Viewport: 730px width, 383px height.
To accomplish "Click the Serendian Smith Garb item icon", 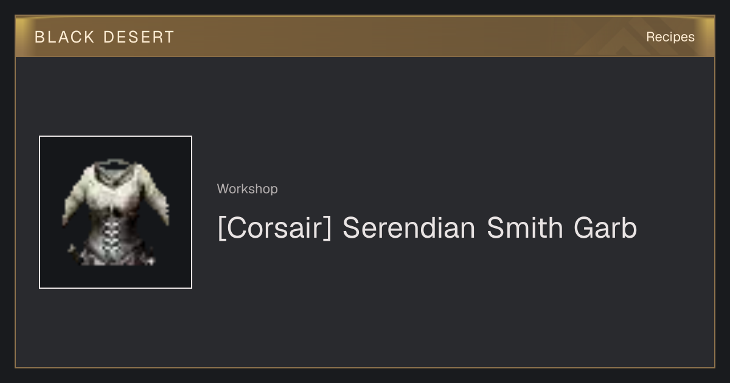I will [x=116, y=212].
